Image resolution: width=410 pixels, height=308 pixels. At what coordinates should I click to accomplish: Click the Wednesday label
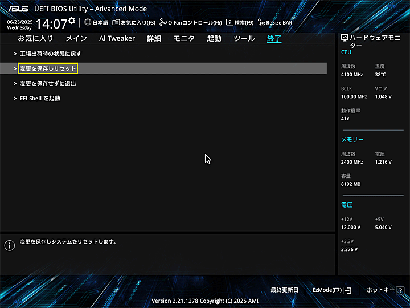[x=19, y=28]
